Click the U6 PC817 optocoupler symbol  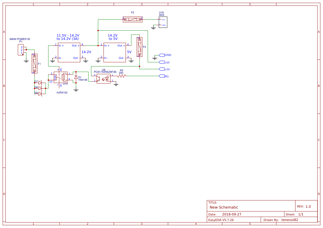coord(103,78)
